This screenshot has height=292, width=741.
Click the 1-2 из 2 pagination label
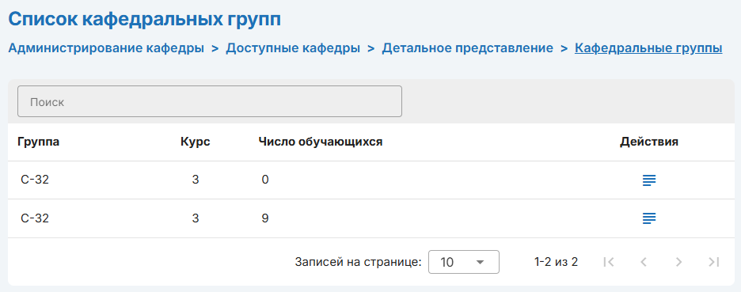click(x=557, y=262)
